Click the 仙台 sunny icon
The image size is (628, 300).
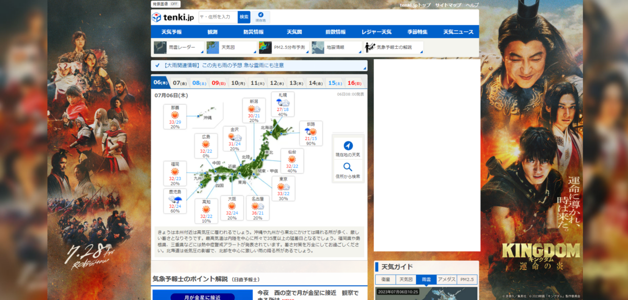[291, 159]
